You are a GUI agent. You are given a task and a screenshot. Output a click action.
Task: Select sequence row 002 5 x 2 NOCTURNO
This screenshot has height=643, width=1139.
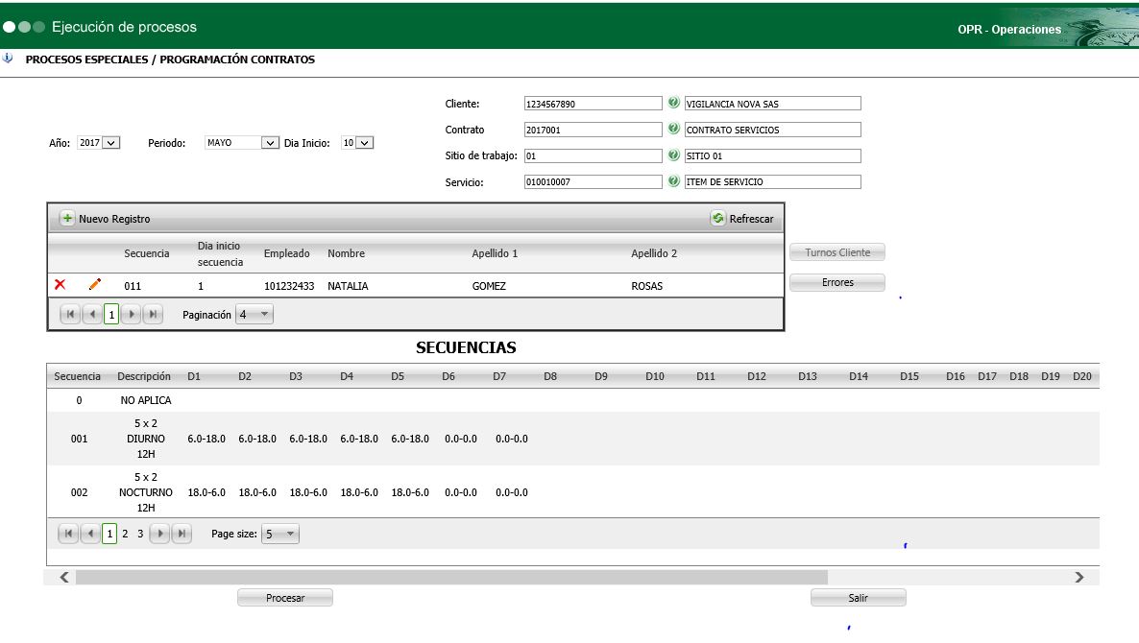tap(573, 492)
